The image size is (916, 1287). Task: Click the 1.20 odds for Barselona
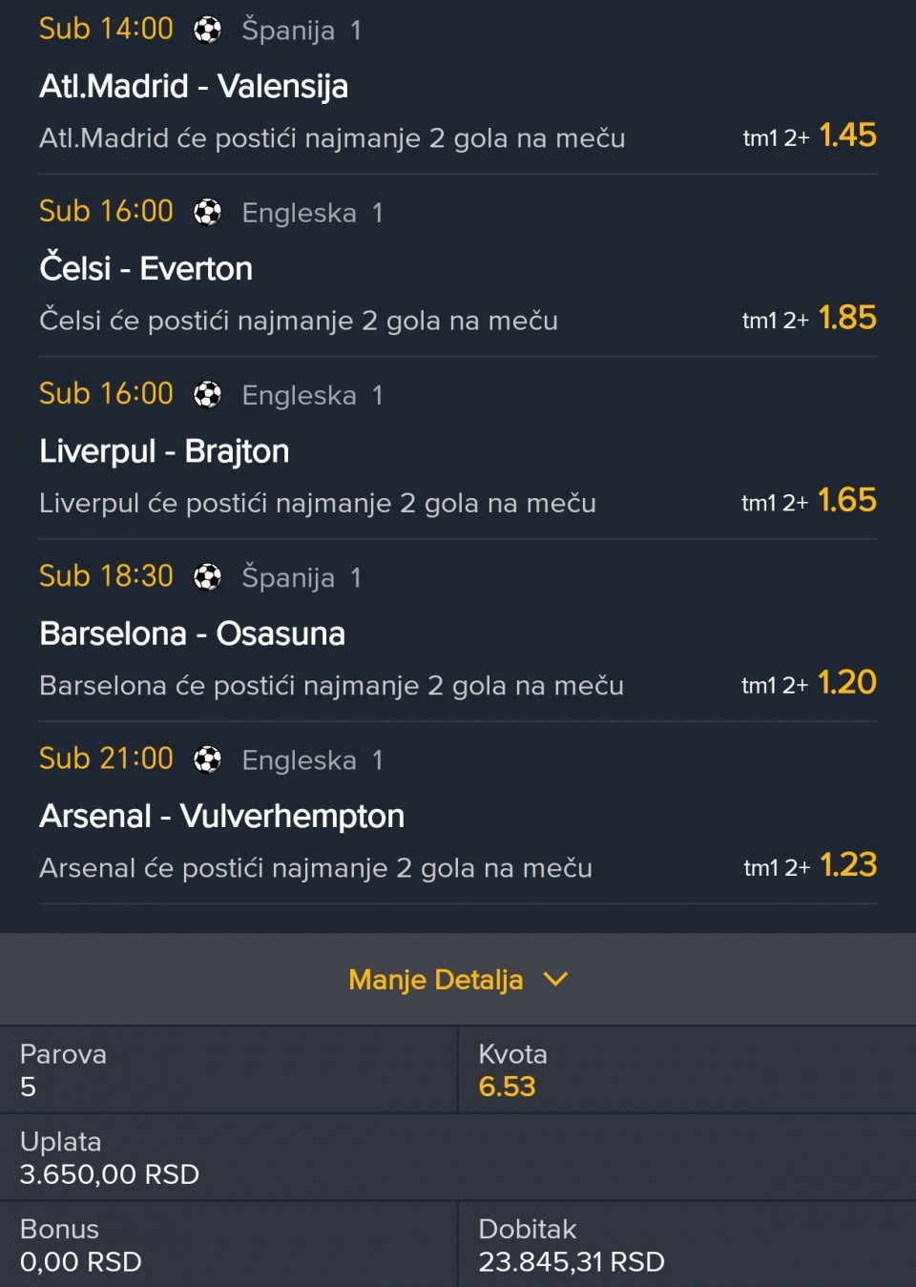click(847, 682)
